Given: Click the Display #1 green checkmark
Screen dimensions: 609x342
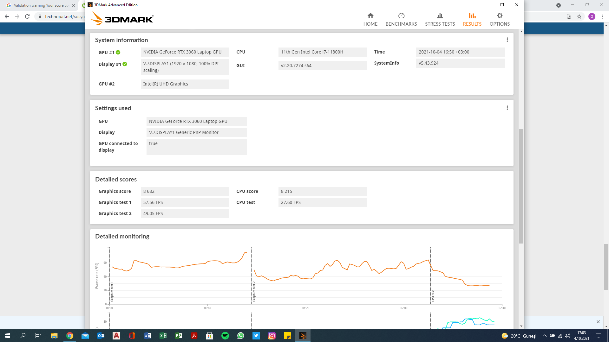Looking at the screenshot, I should [125, 64].
